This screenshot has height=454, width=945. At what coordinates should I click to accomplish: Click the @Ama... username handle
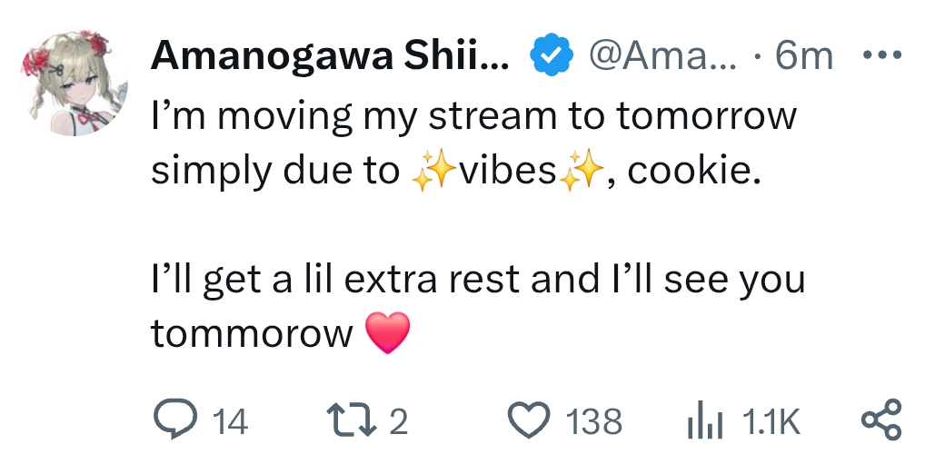tap(663, 56)
